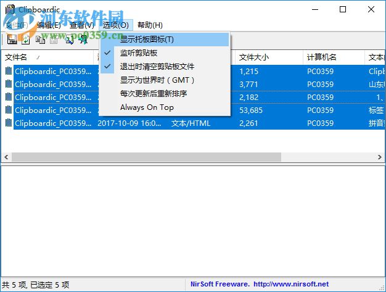Maximize the Clipboardic window
This screenshot has width=386, height=292.
tap(343, 9)
